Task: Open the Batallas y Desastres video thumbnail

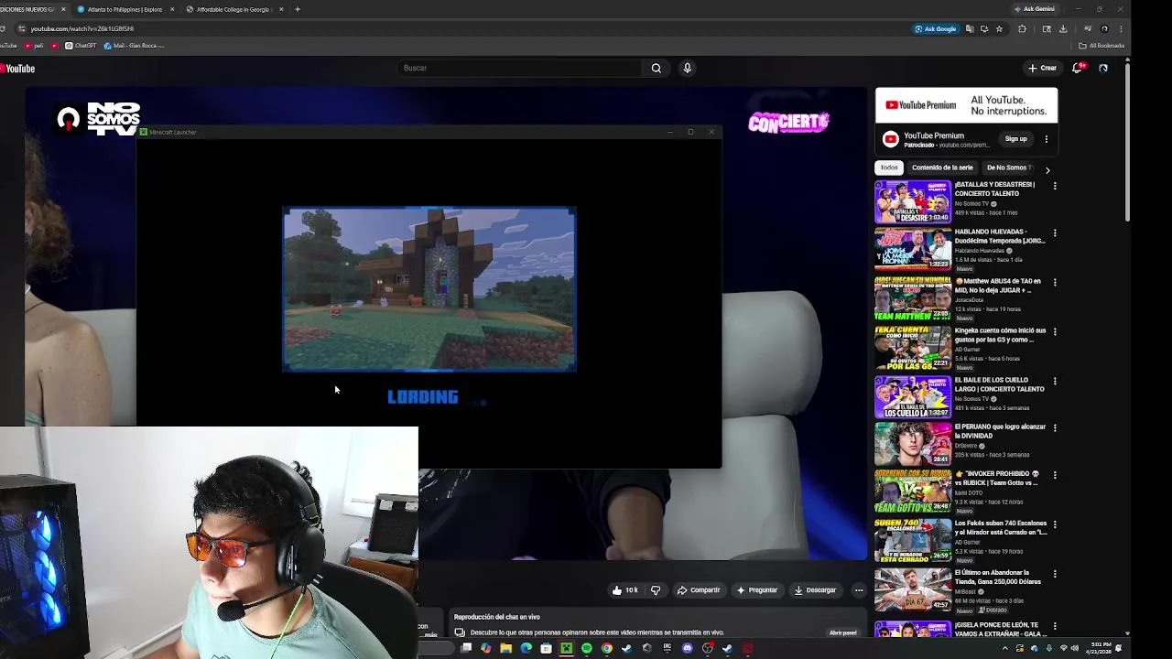Action: point(913,202)
